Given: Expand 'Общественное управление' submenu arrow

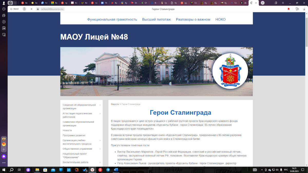Looking at the screenshot, I should click(100, 149).
